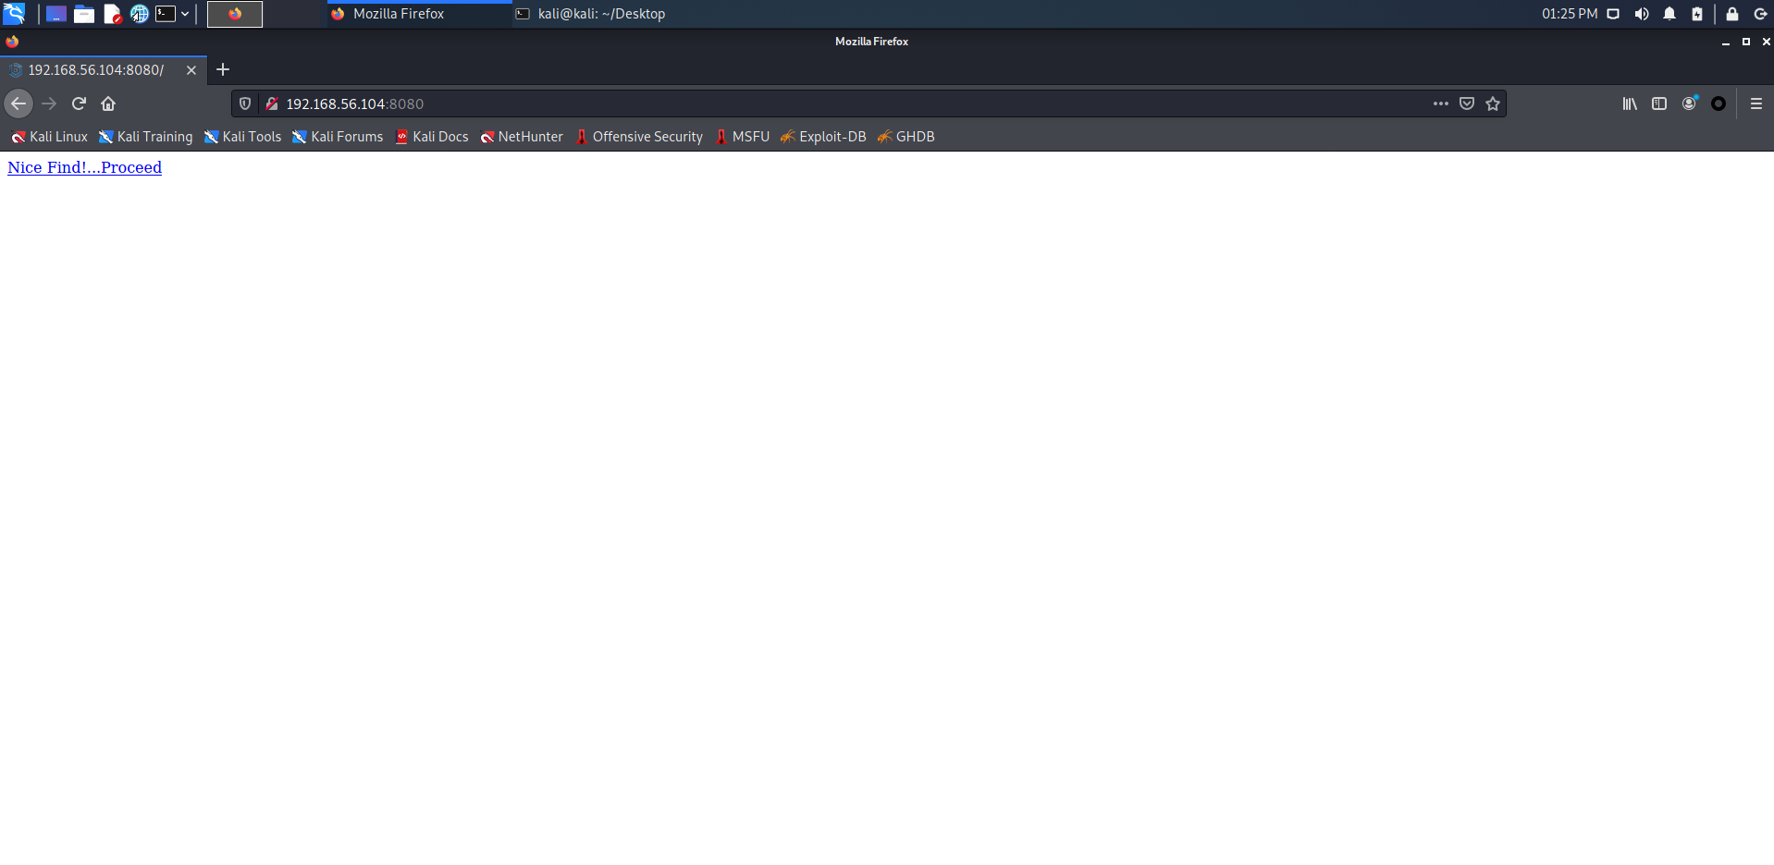Minimize the Mozilla Firefox window
Viewport: 1774px width, 865px height.
(1726, 42)
